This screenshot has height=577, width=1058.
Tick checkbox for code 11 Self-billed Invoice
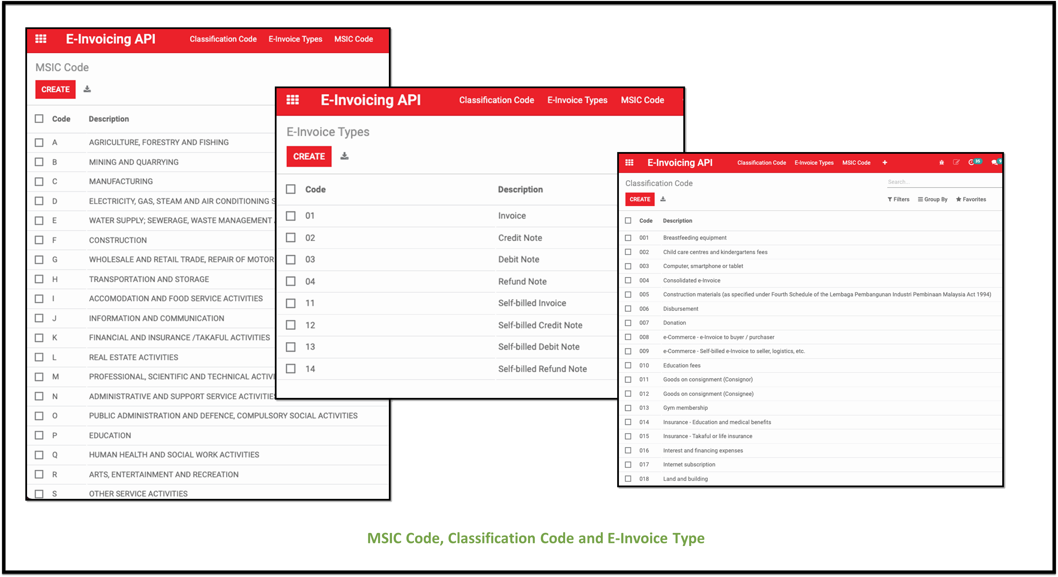point(291,303)
